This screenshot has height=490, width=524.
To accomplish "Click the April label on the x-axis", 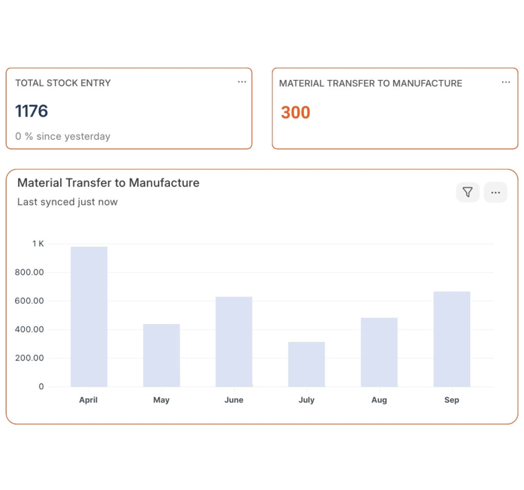I will coord(88,400).
